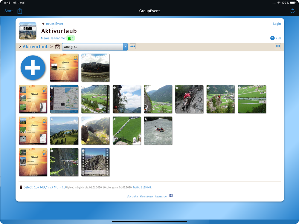Open the map information board photo
Viewport: 299px width, 224px height.
[64, 99]
